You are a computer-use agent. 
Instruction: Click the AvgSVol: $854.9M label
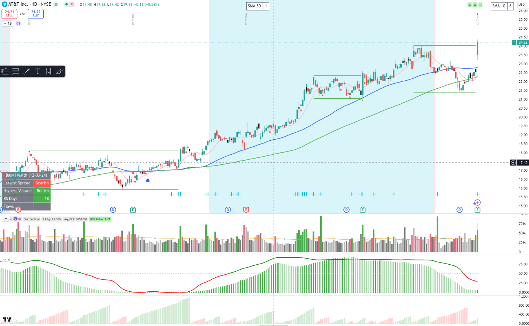pos(75,219)
